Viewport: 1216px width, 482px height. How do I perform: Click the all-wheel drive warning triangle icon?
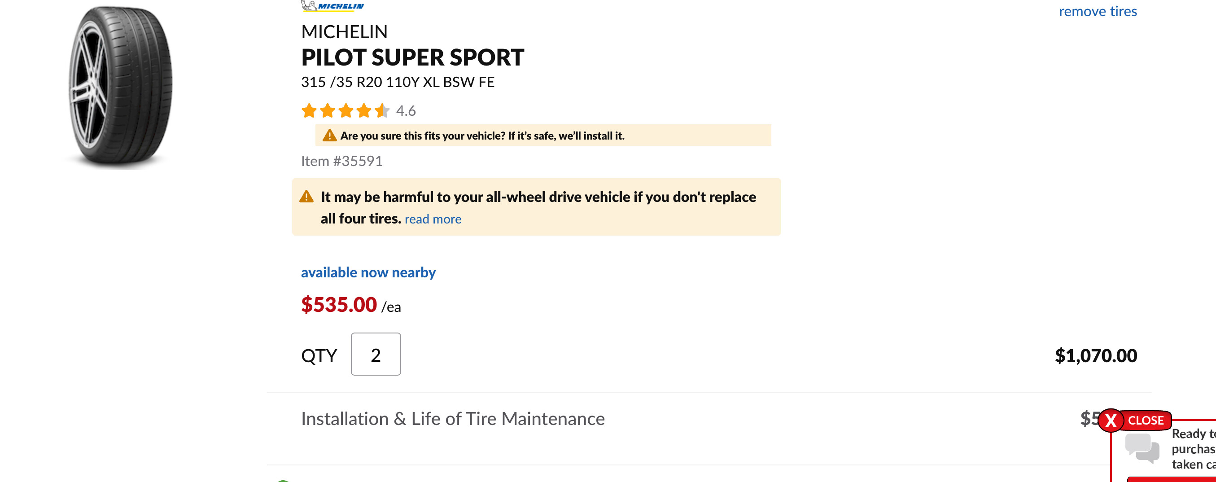[306, 197]
